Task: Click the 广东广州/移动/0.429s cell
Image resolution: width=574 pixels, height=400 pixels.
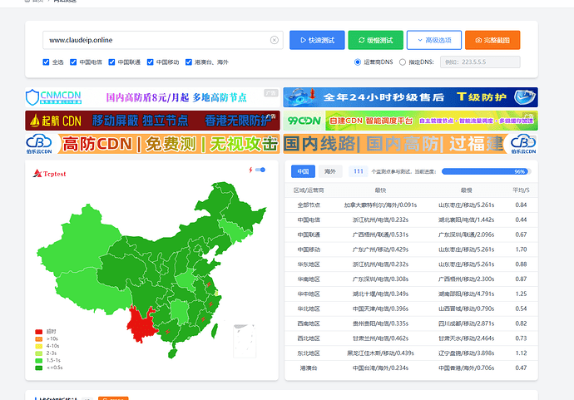Action: pos(380,249)
